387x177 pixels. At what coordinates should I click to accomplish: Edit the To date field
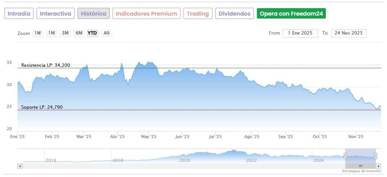pyautogui.click(x=349, y=33)
